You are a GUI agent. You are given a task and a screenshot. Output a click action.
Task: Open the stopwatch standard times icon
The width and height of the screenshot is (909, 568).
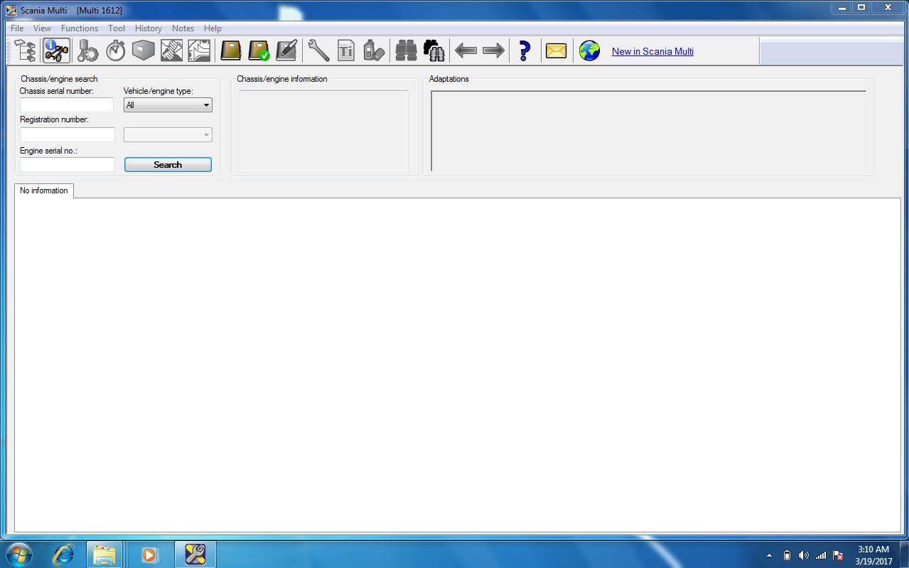click(x=116, y=51)
